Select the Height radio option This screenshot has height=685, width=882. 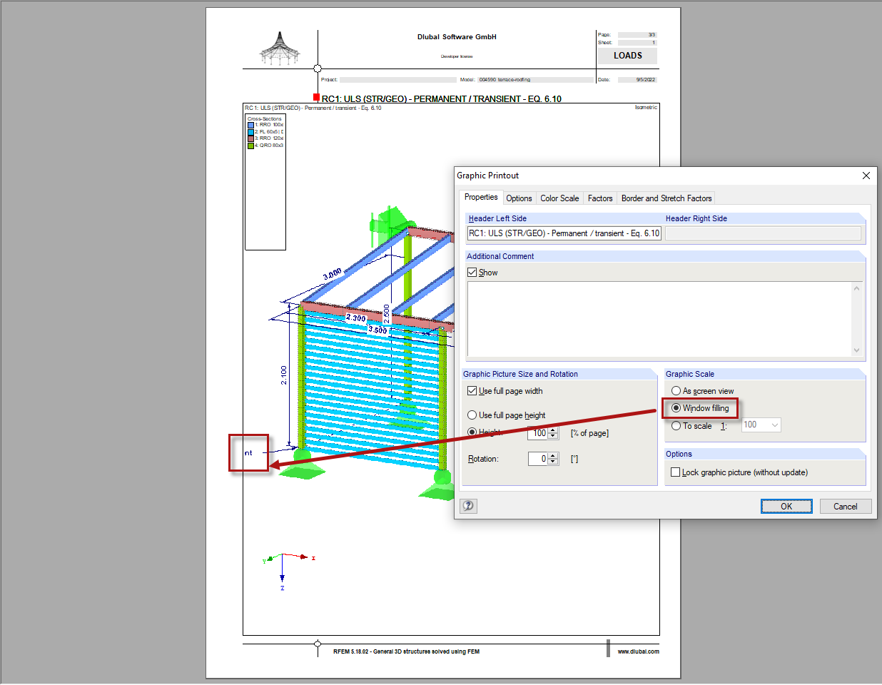472,432
